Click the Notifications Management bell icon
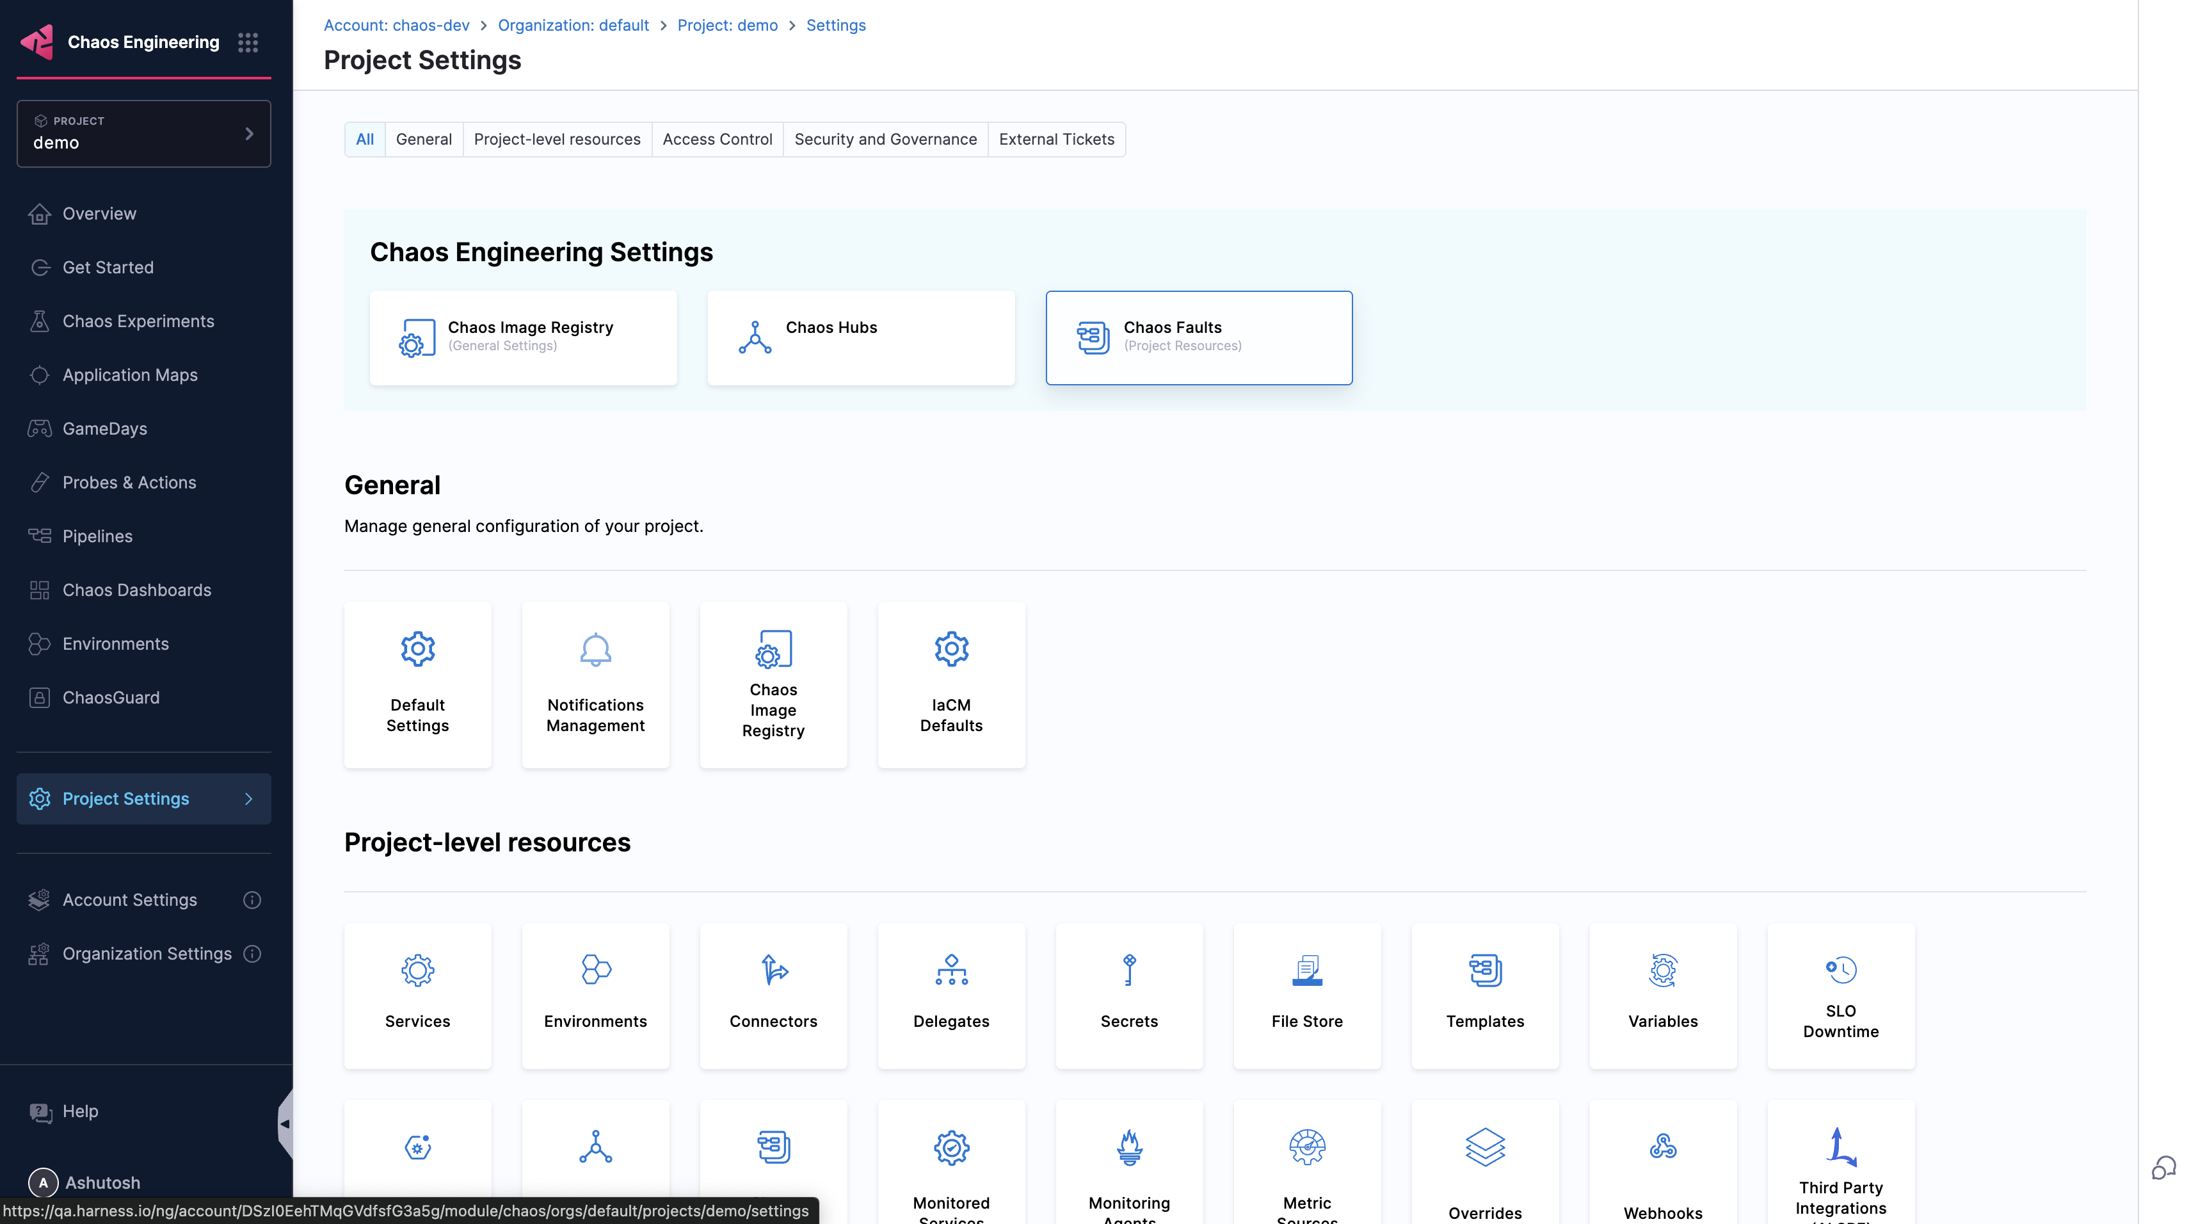Screen dimensions: 2189x1224 click(595, 650)
